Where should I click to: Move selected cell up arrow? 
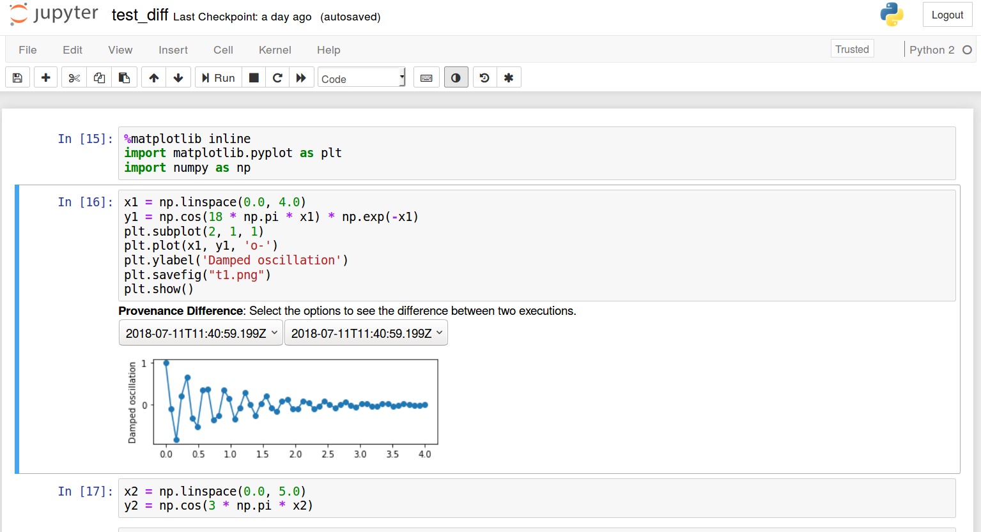tap(153, 78)
